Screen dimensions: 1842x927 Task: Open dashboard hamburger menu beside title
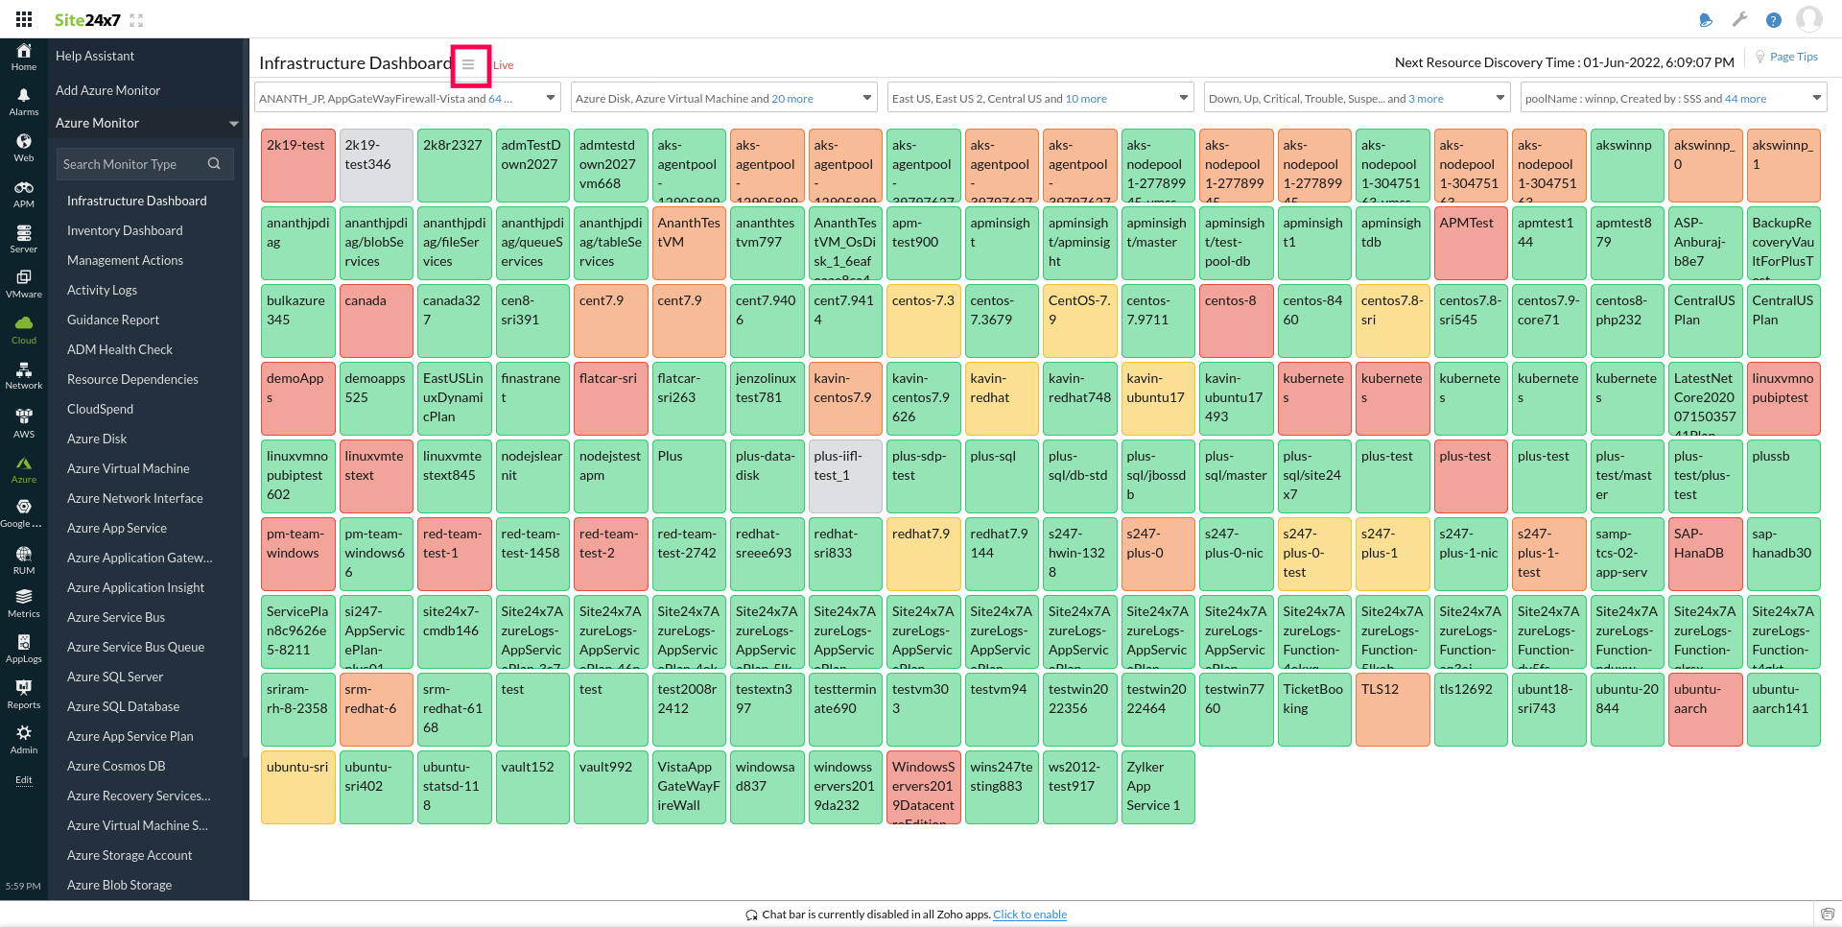point(468,64)
